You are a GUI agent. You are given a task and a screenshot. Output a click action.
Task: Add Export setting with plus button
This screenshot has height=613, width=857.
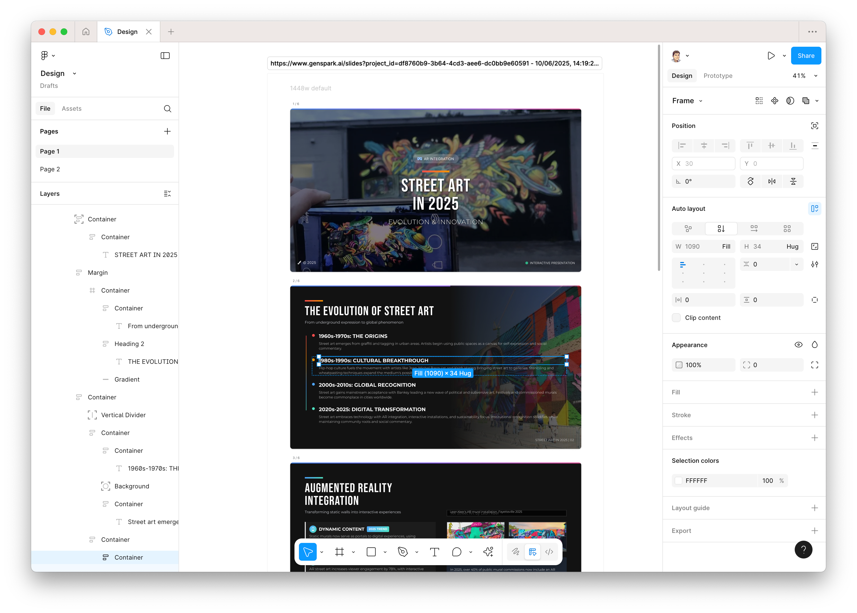click(815, 531)
